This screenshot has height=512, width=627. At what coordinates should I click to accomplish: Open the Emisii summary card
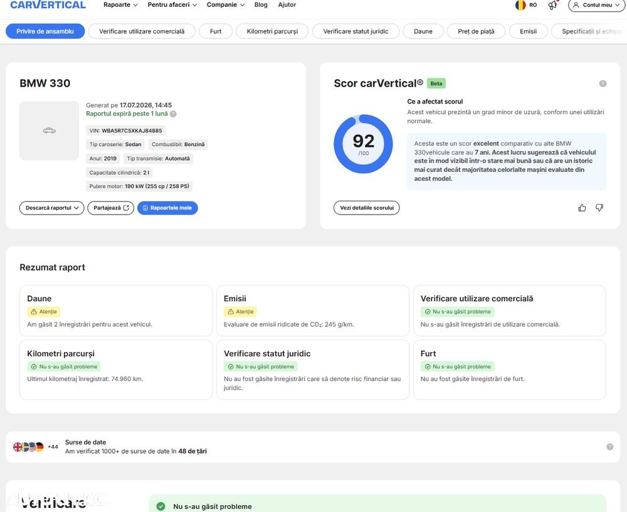313,311
